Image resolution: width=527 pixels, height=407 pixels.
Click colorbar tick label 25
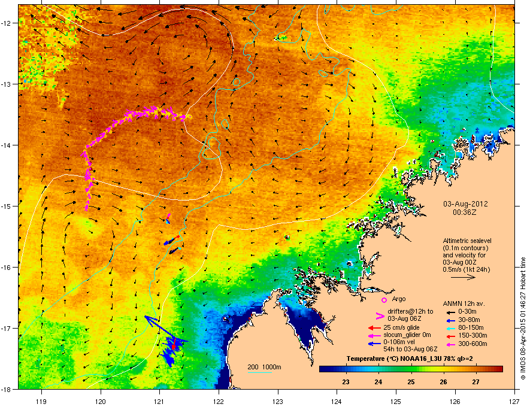point(411,382)
